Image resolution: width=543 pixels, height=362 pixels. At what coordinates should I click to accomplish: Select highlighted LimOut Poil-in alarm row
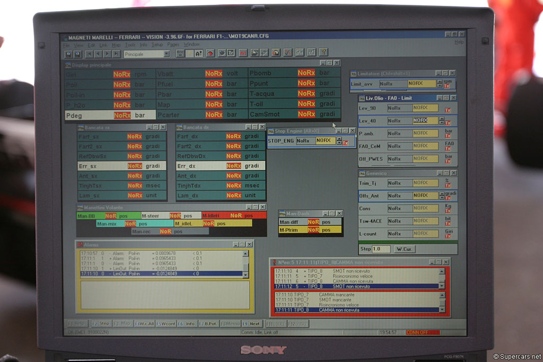point(161,273)
